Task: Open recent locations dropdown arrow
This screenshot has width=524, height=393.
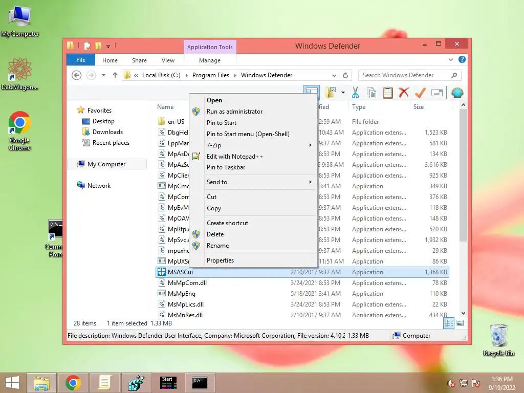Action: [103, 75]
